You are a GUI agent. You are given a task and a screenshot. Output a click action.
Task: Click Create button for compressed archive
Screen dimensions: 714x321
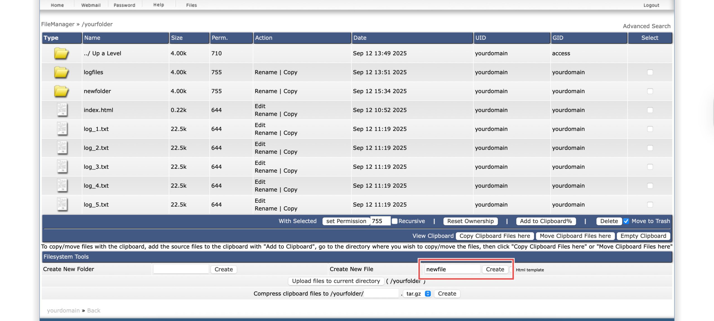447,293
